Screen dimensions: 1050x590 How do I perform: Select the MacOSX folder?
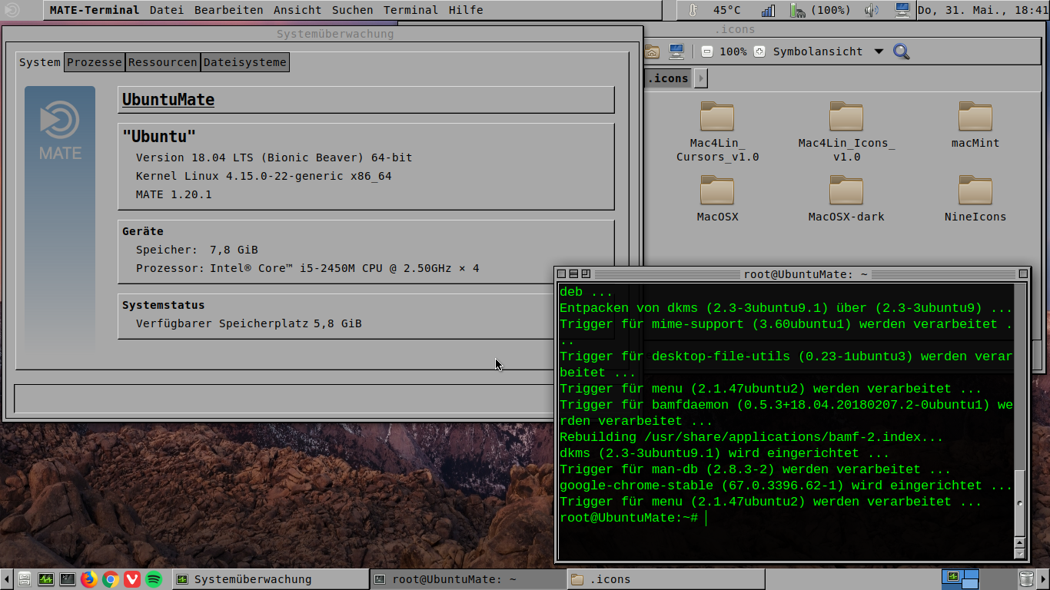(x=717, y=199)
